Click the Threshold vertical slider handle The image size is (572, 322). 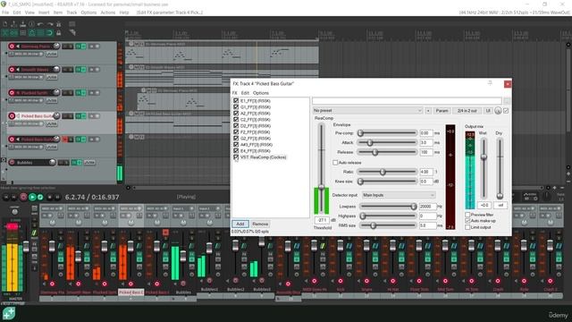click(x=322, y=187)
